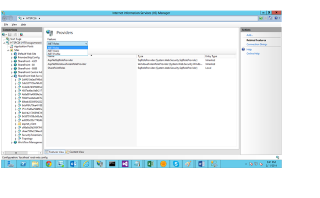Open Google Chrome from the taskbar
The height and width of the screenshot is (198, 320).
(49, 164)
